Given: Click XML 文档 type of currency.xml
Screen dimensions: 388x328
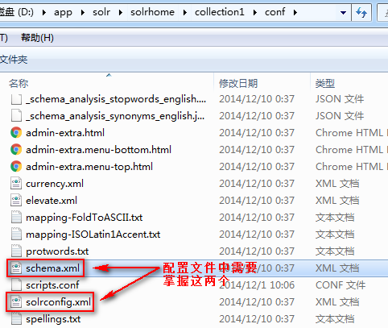Looking at the screenshot, I should point(337,184).
